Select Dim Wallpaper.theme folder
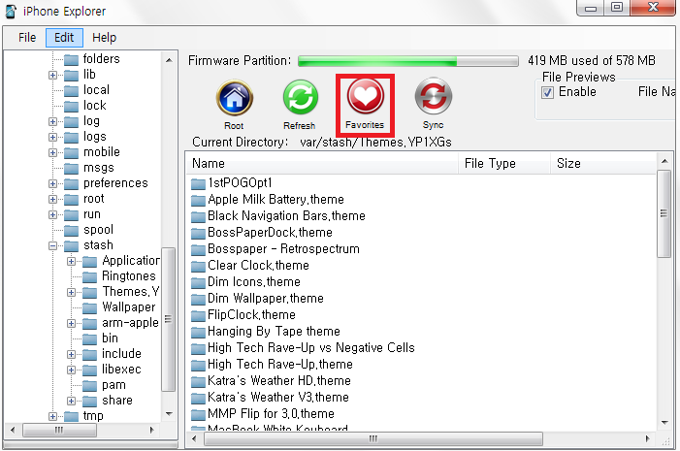This screenshot has height=451, width=680. click(x=266, y=299)
